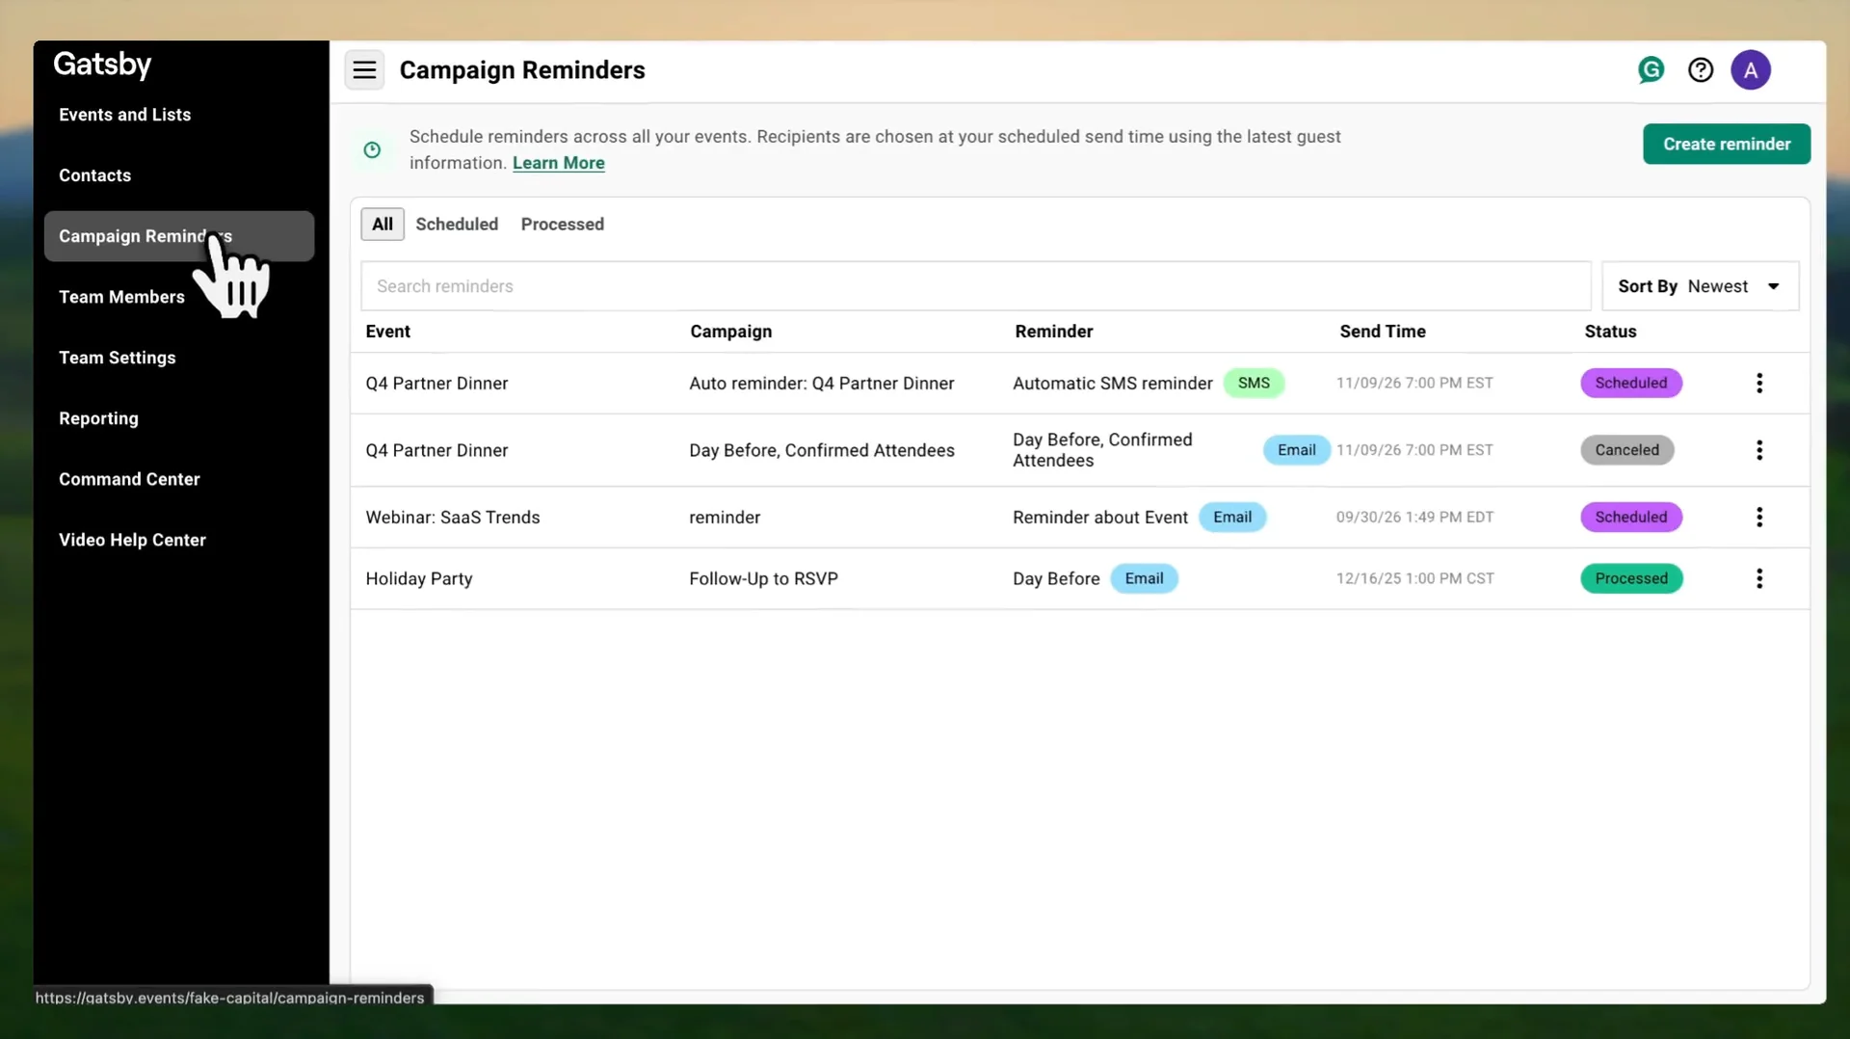Select Campaign Reminders in sidebar
This screenshot has width=1850, height=1039.
179,236
